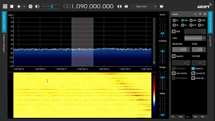Click the frequency display 1.090.000.000

click(88, 6)
